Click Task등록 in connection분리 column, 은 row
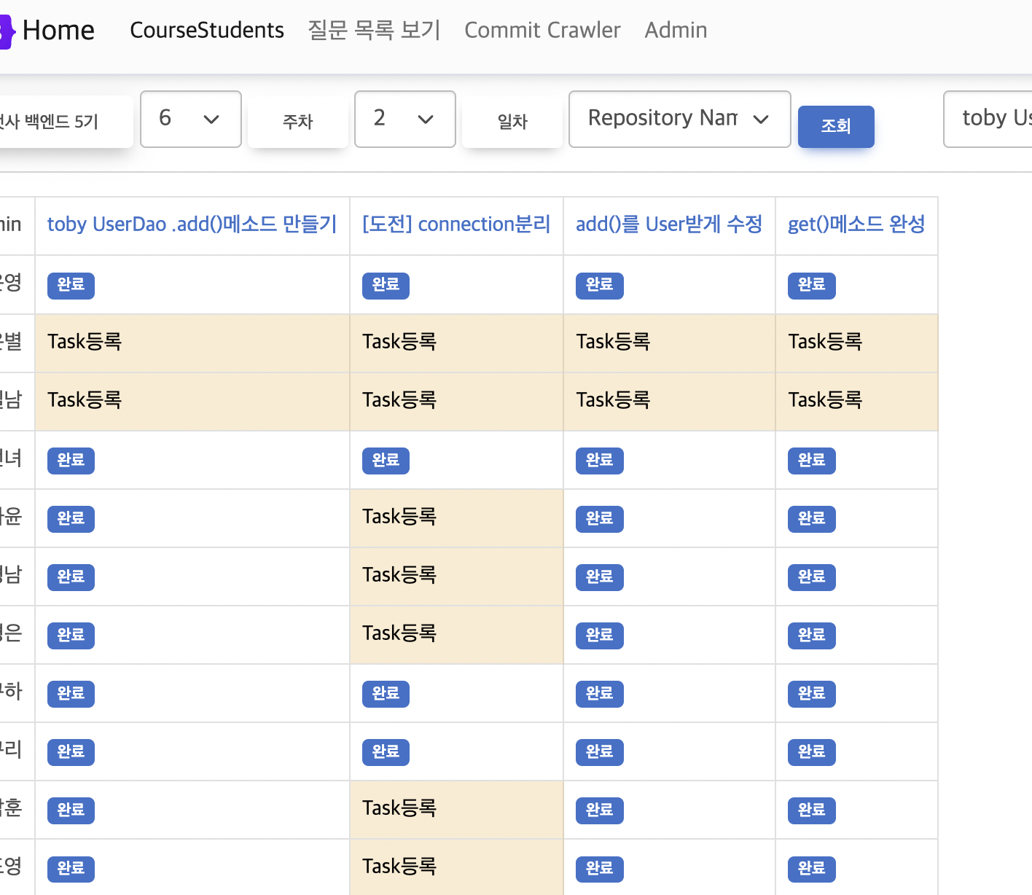The image size is (1032, 895). point(399,633)
